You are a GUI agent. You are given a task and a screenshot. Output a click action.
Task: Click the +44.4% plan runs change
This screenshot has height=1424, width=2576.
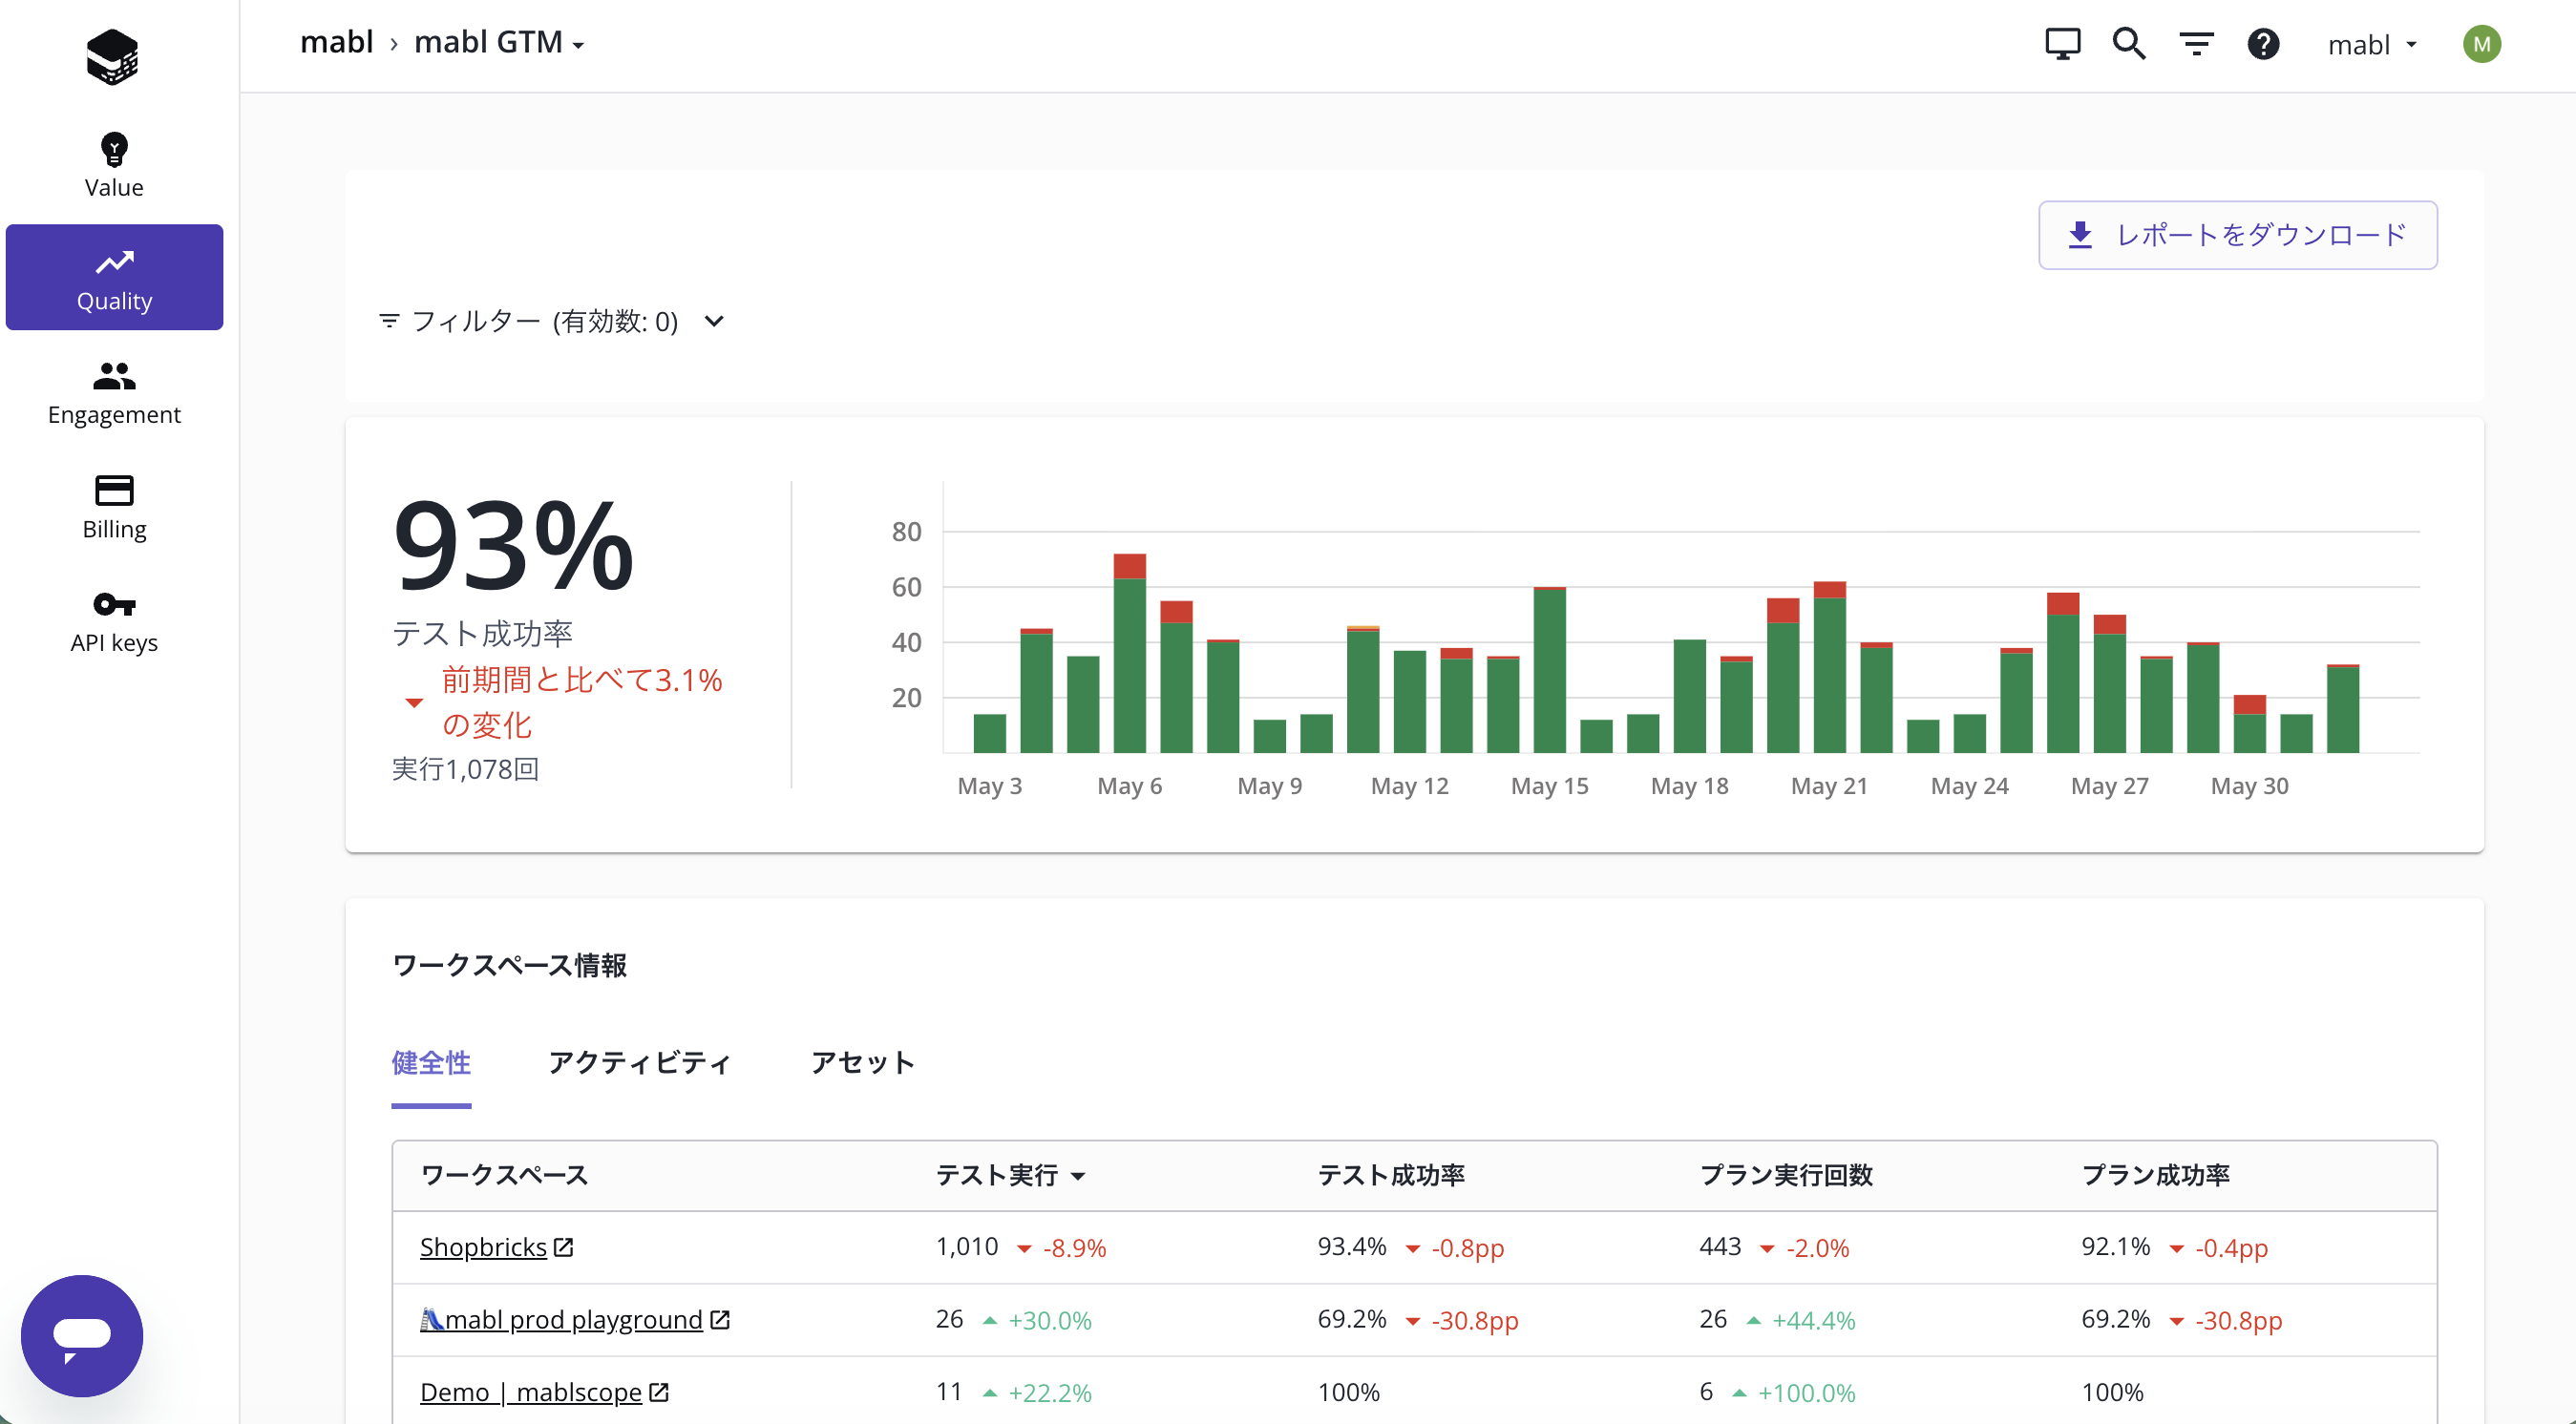click(x=1813, y=1320)
